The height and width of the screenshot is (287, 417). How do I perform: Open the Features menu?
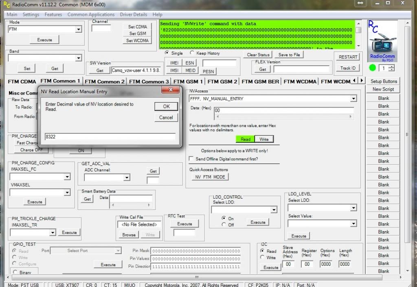click(x=53, y=14)
